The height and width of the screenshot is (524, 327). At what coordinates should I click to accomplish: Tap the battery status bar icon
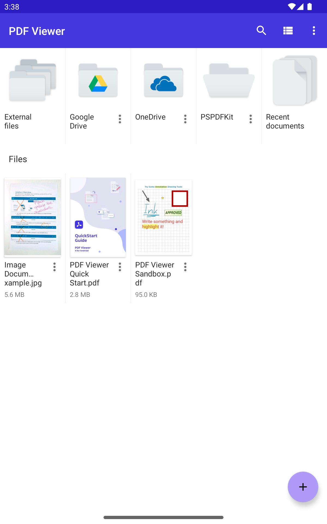pyautogui.click(x=310, y=7)
